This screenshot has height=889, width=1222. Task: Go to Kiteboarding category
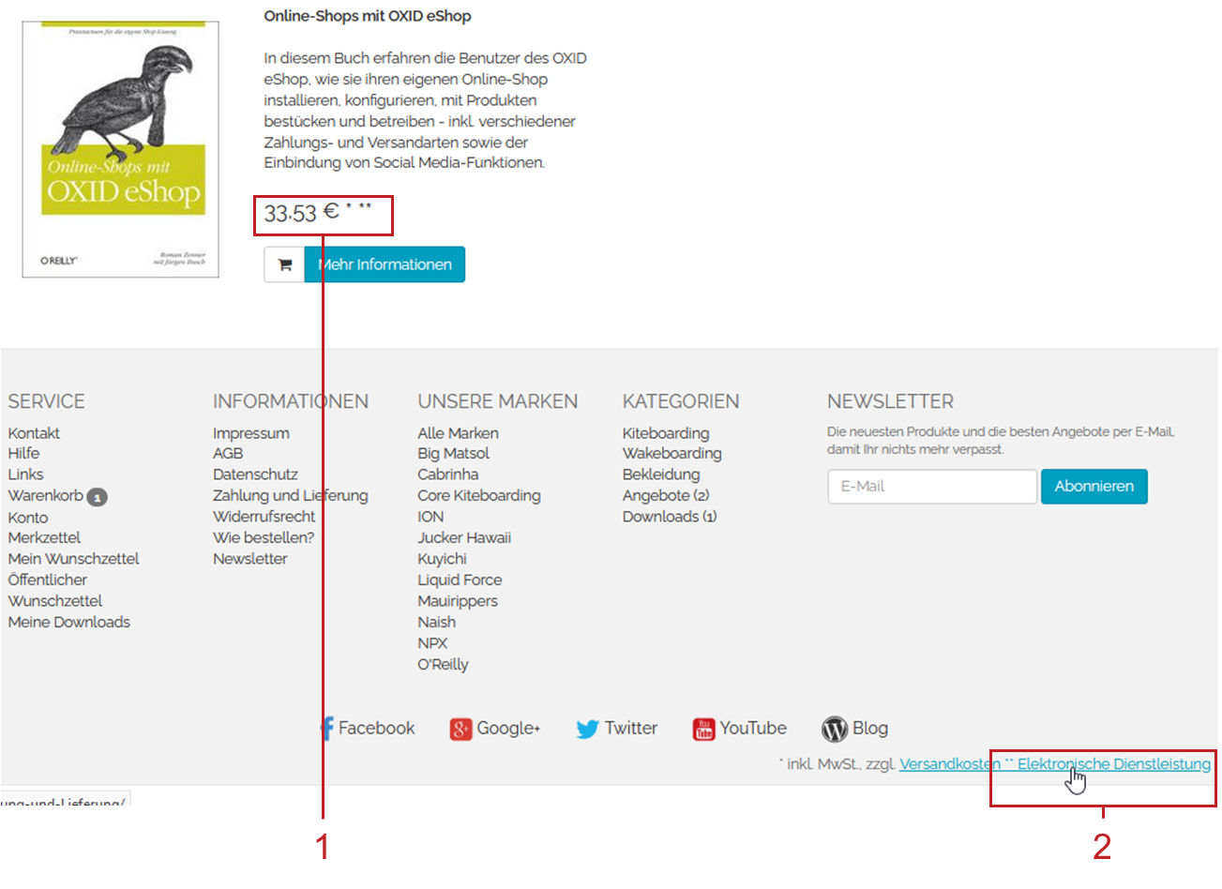pos(665,433)
